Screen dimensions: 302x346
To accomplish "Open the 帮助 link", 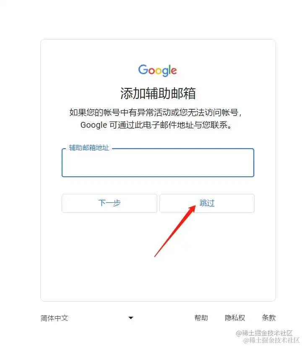I will (201, 318).
